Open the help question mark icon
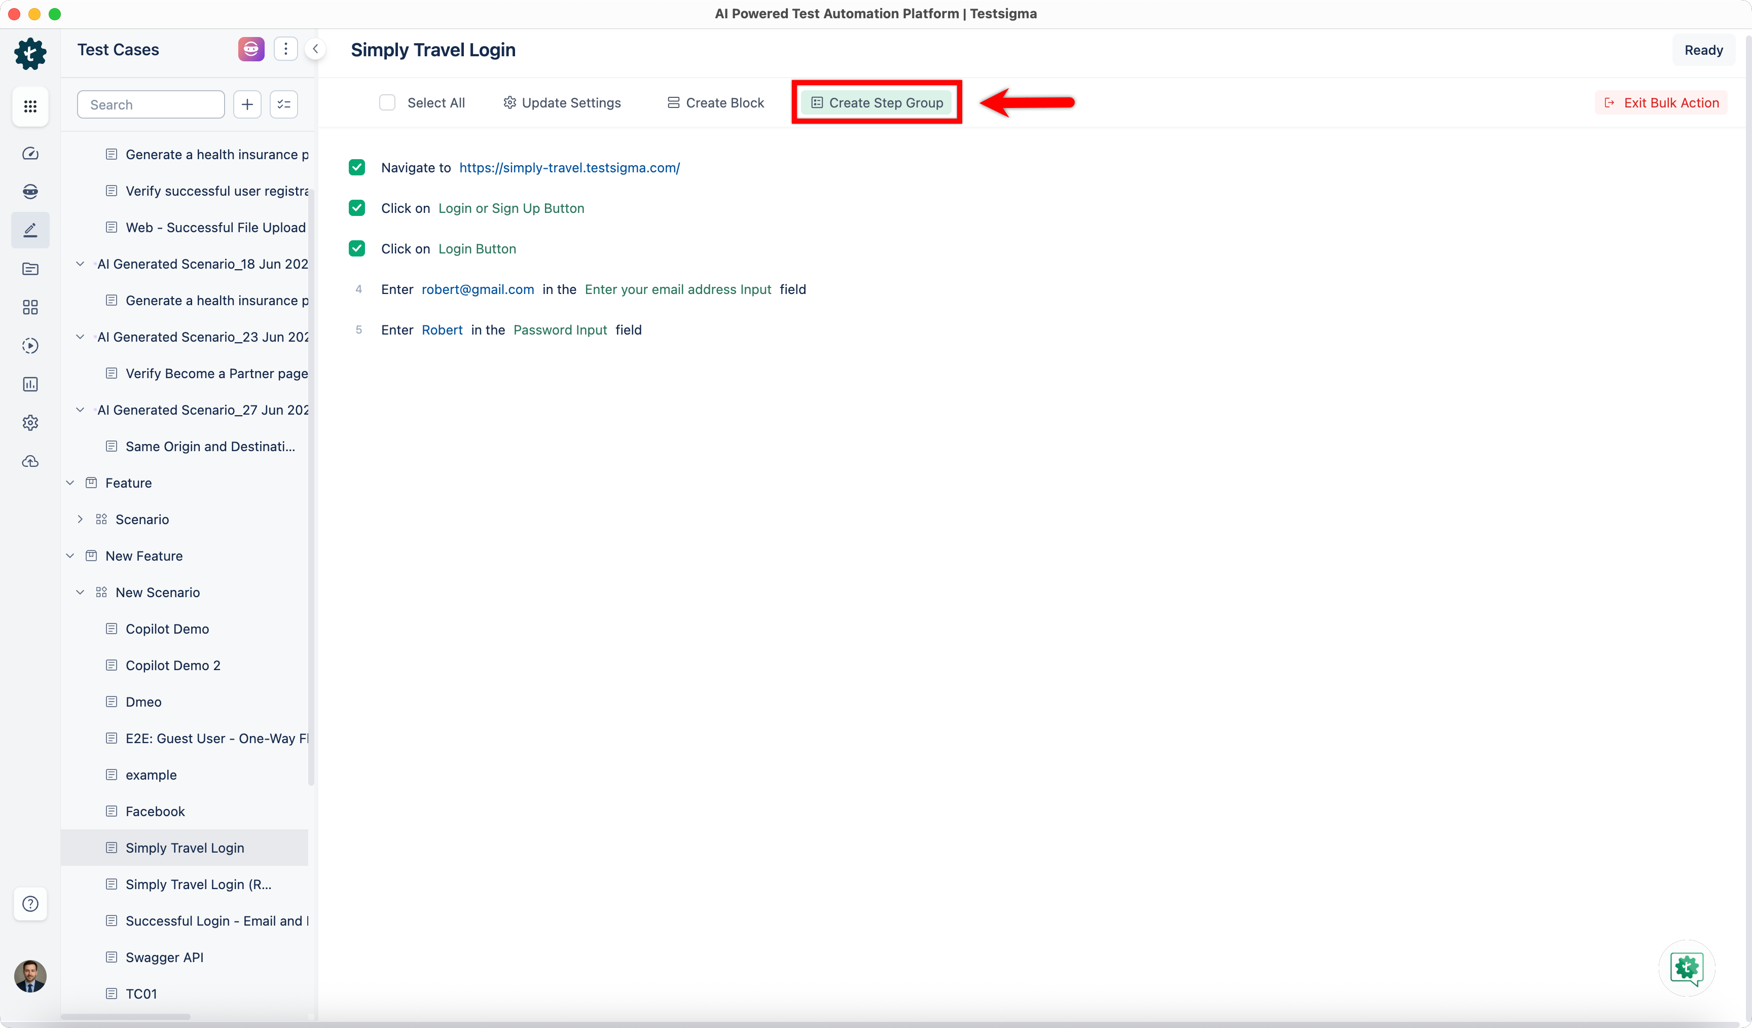 tap(30, 904)
